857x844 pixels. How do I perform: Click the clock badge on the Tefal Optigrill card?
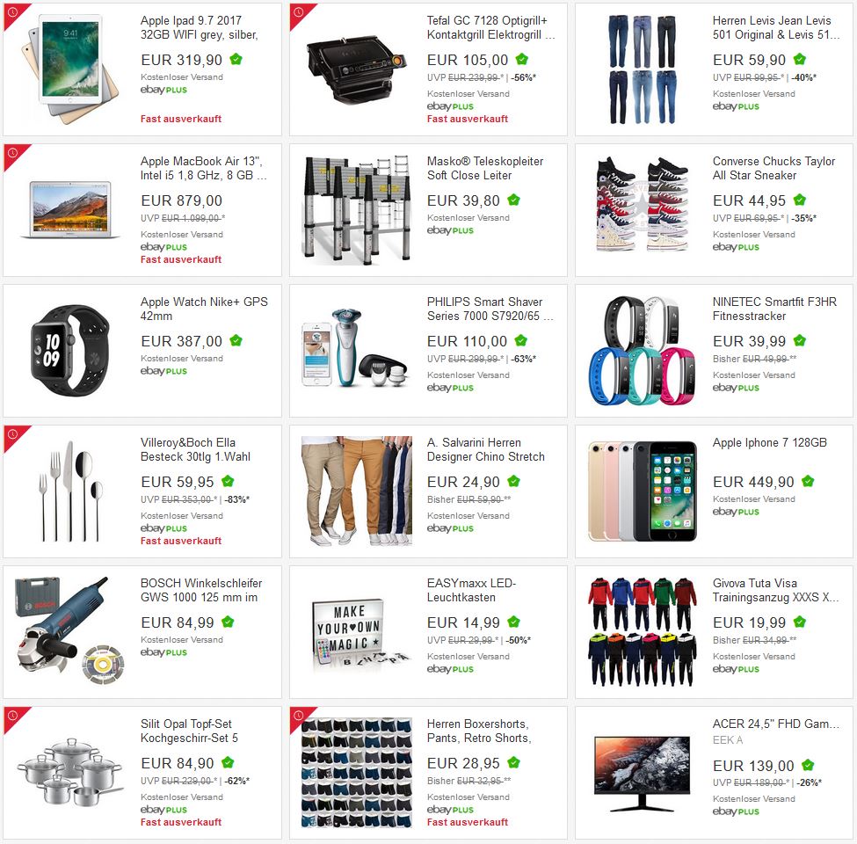[x=299, y=11]
